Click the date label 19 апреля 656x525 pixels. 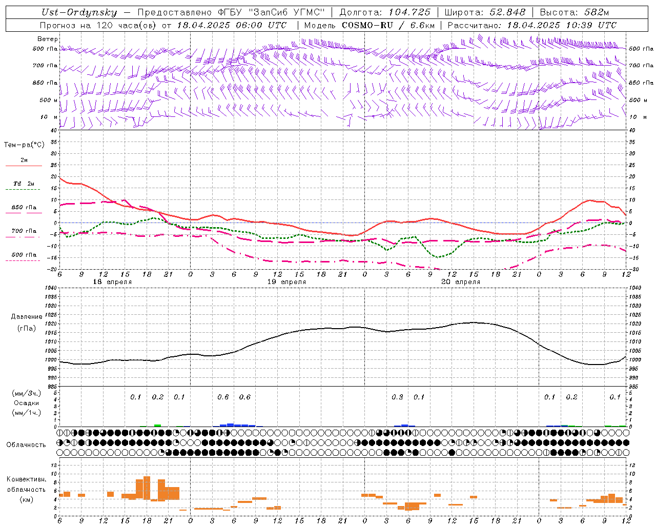[x=286, y=282]
